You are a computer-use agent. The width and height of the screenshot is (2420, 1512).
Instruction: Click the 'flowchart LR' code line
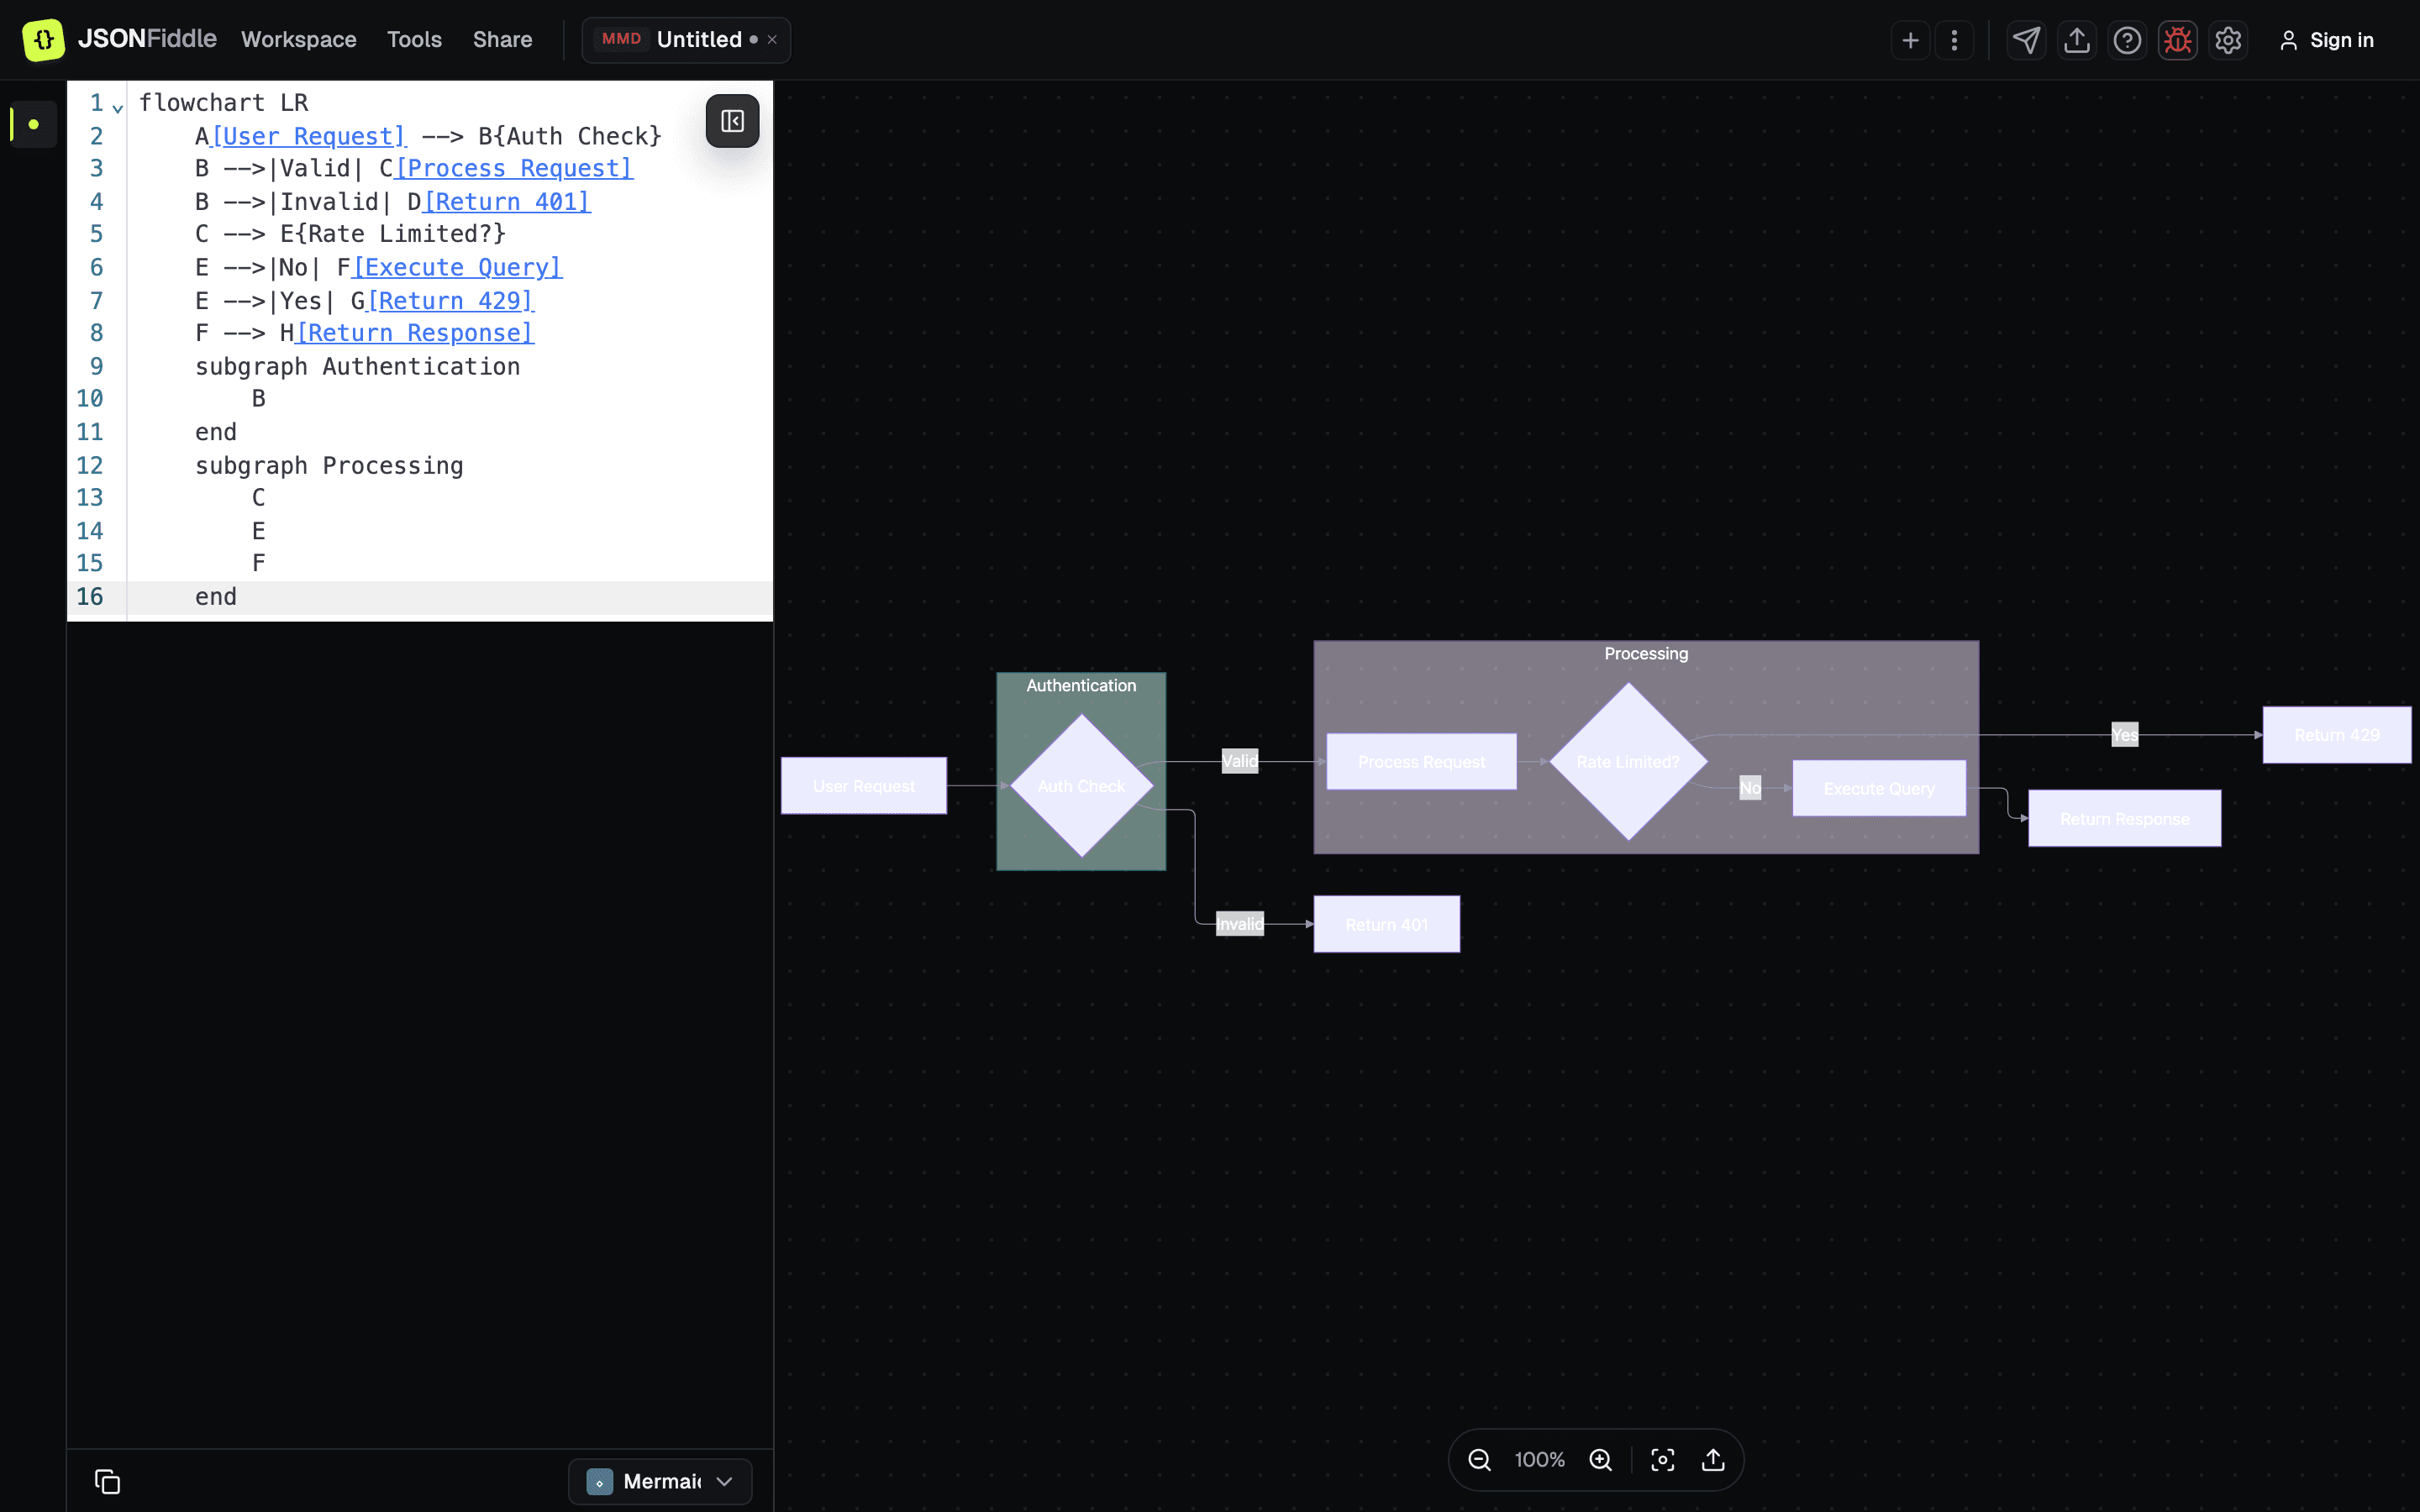[x=224, y=103]
